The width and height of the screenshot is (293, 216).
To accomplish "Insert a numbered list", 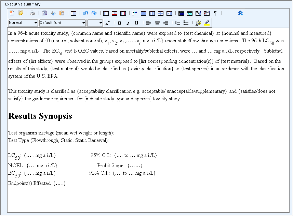I will 178,23.
